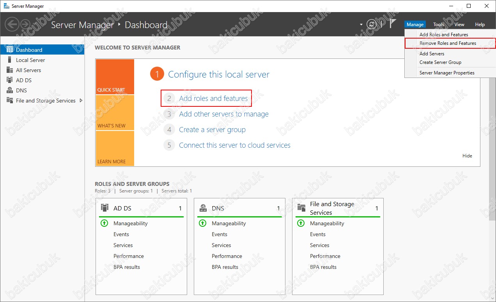Choose Create Server Group menu entry
The image size is (496, 302).
coord(450,62)
